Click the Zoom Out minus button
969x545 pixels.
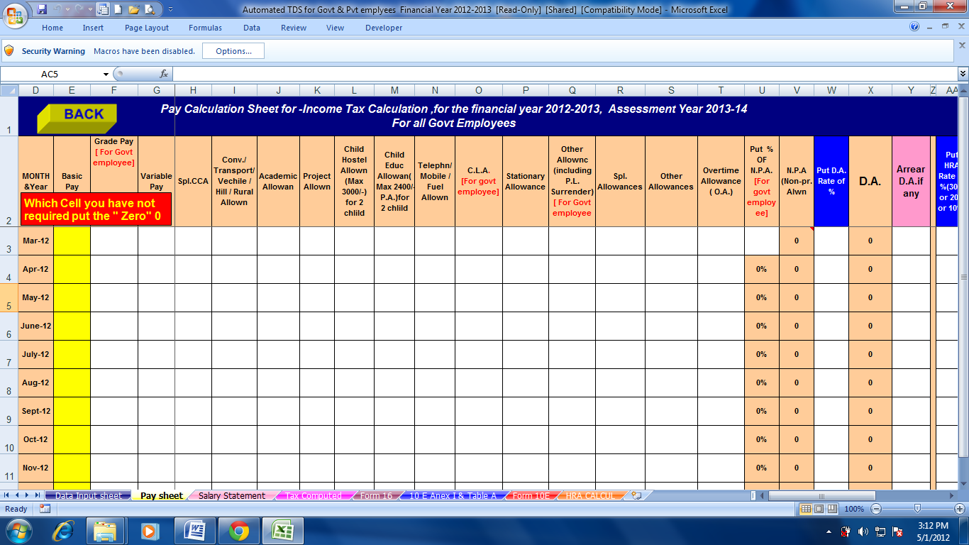(876, 509)
